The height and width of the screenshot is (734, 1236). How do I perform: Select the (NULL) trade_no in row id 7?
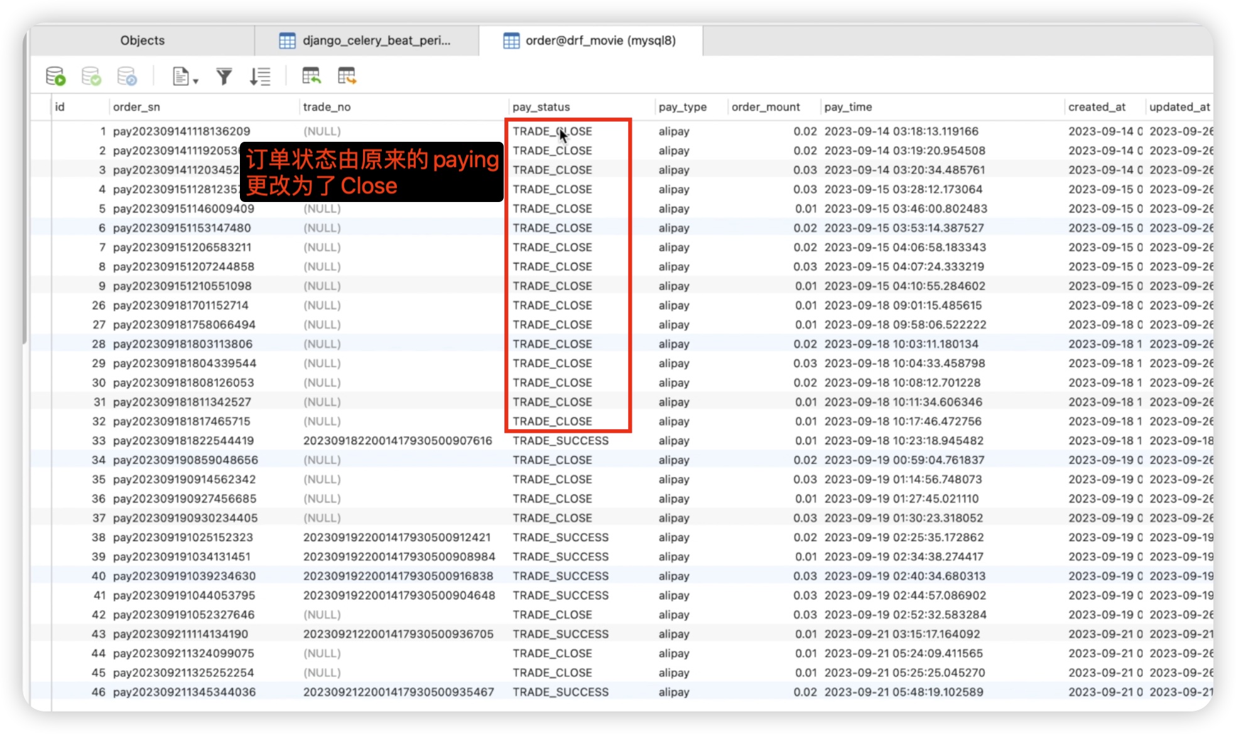coord(322,247)
